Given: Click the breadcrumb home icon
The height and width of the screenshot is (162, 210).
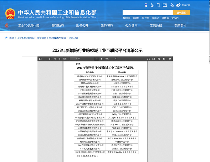Looking at the screenshot, I should pyautogui.click(x=6, y=38).
